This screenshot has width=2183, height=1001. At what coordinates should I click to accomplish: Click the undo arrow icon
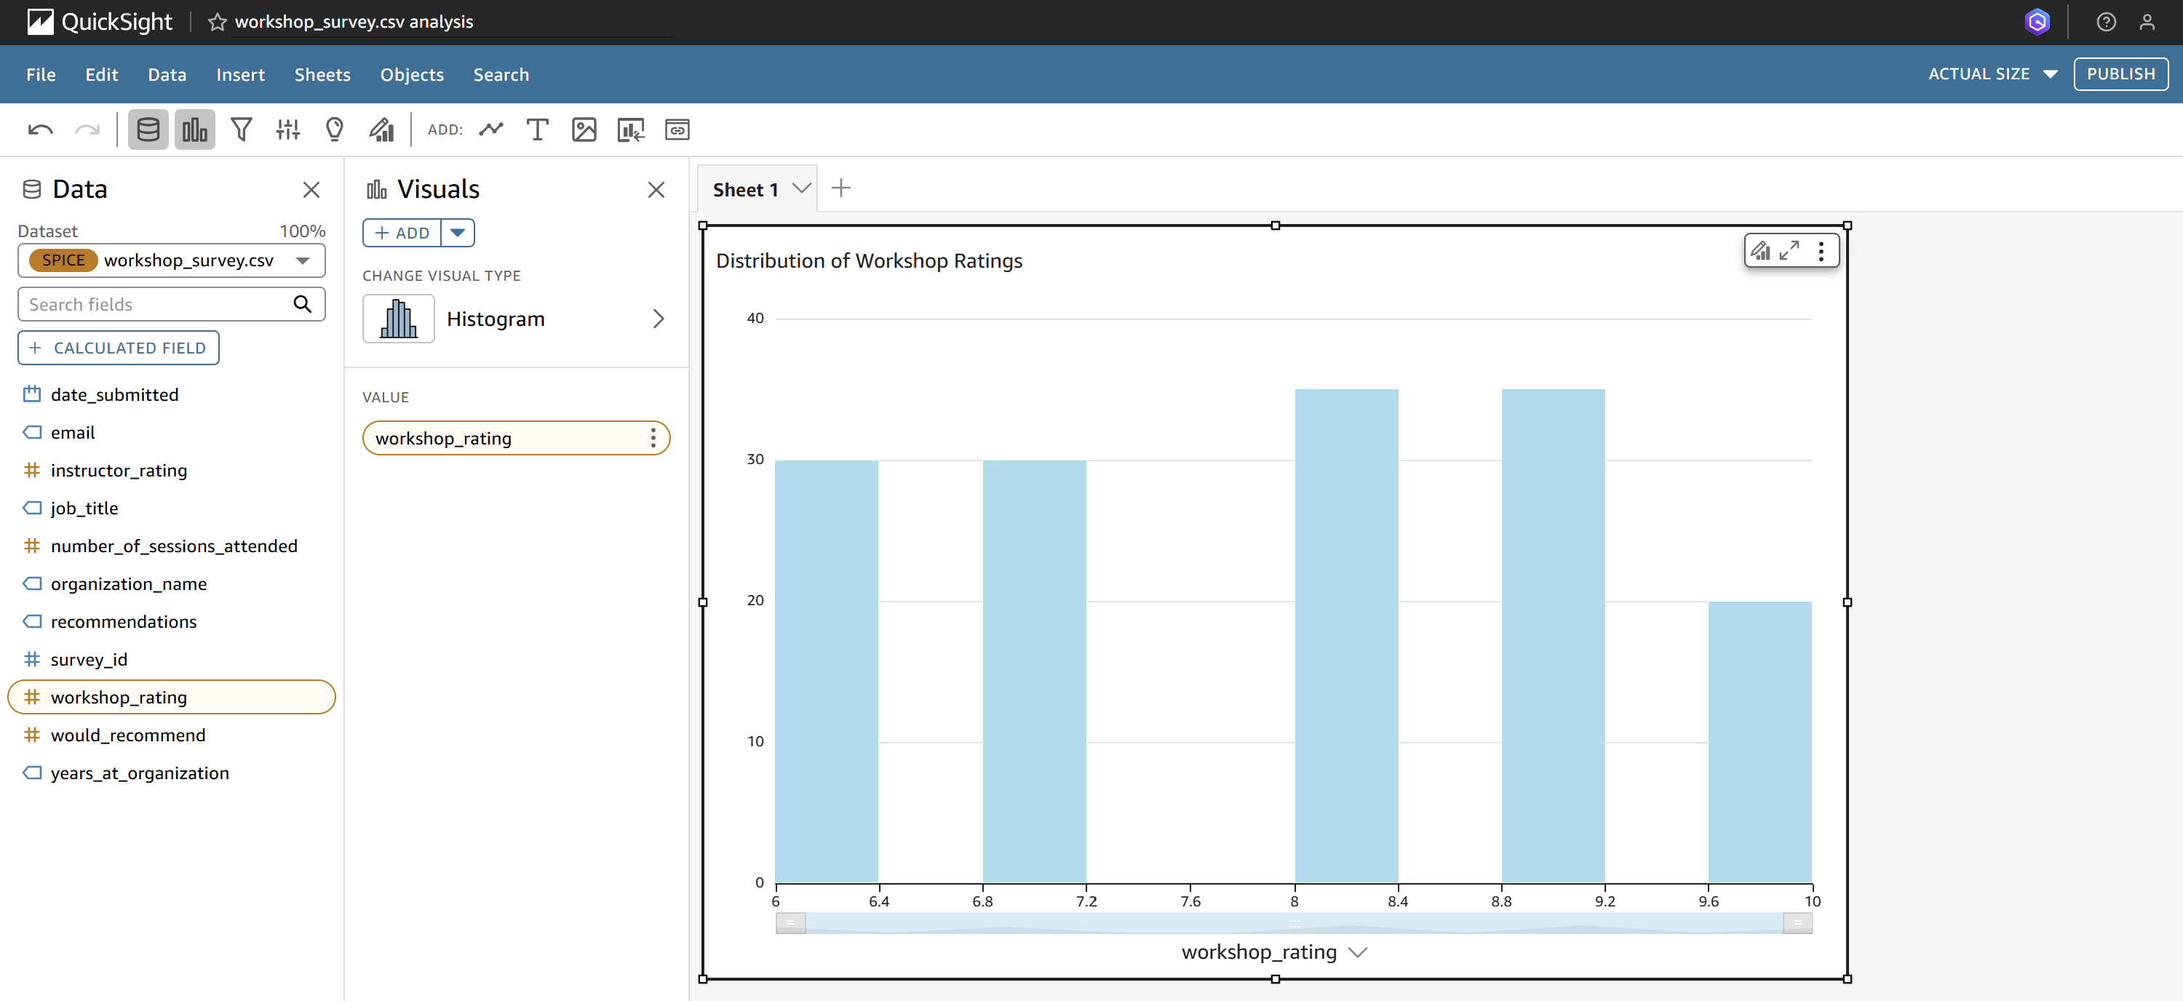(41, 129)
